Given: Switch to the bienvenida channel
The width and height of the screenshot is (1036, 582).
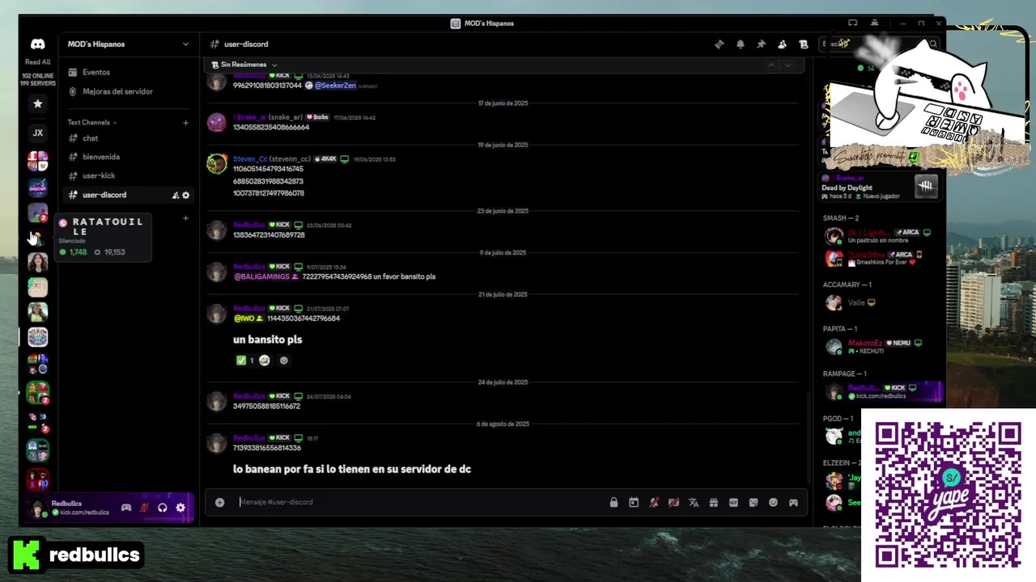Looking at the screenshot, I should coord(129,157).
